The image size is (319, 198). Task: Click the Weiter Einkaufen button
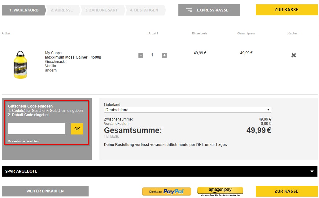click(x=45, y=191)
